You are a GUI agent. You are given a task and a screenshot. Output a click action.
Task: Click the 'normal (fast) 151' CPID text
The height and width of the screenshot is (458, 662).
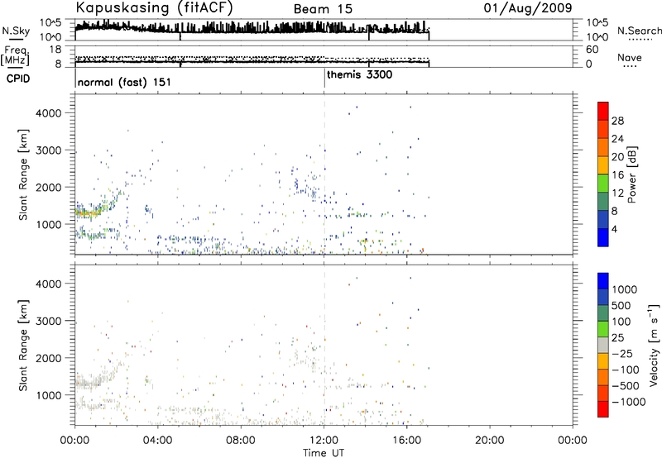(124, 82)
